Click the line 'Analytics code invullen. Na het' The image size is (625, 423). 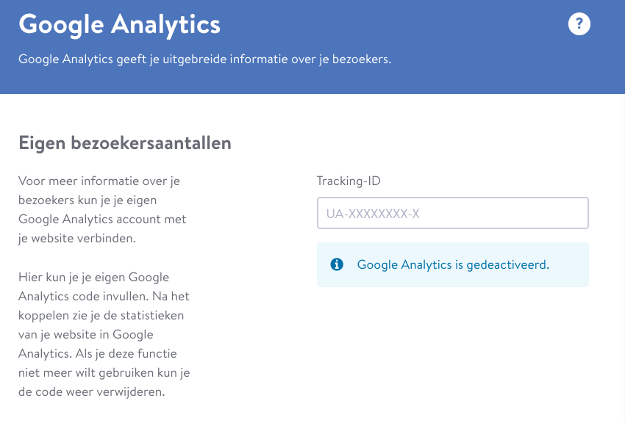104,297
